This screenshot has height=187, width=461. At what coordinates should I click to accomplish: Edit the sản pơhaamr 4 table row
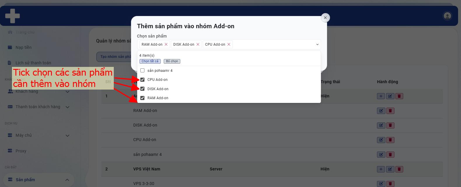click(381, 154)
